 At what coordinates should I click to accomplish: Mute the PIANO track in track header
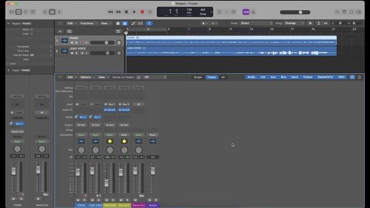[x=72, y=43]
